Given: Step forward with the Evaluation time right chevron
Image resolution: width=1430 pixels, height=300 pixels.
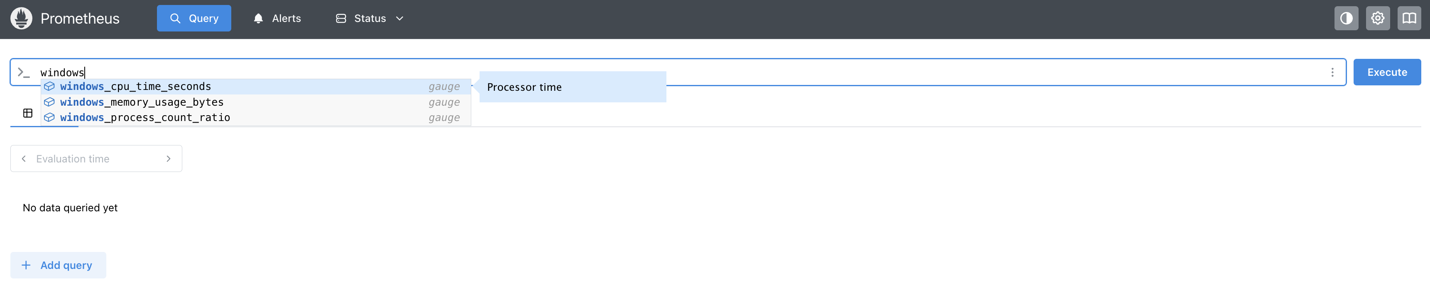Looking at the screenshot, I should click(x=169, y=158).
